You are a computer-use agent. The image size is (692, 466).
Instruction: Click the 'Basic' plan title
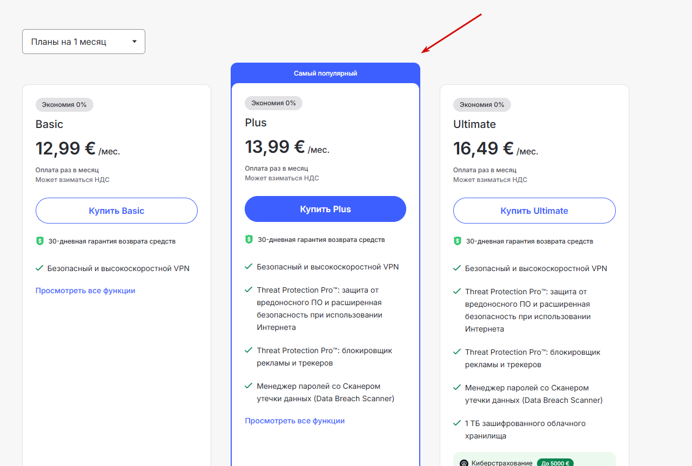pyautogui.click(x=49, y=124)
